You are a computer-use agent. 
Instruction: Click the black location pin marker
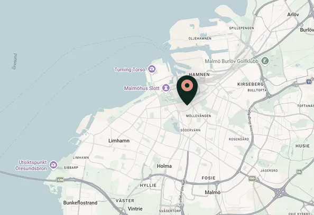point(187,90)
